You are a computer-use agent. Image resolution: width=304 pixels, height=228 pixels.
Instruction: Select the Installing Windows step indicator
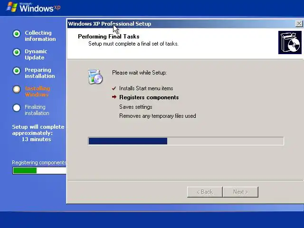coord(17,89)
